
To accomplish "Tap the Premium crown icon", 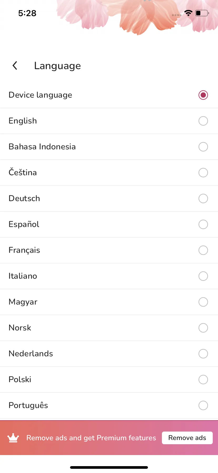I will tap(13, 438).
